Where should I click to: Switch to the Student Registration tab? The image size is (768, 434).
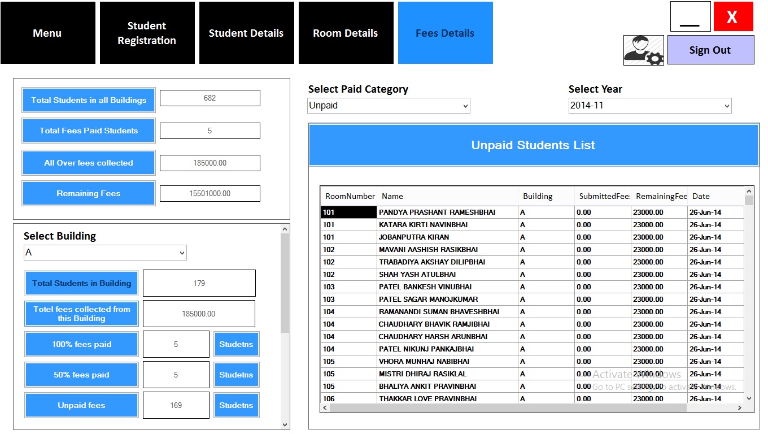point(147,32)
